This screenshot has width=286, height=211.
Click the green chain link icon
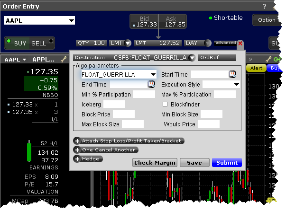tap(277, 59)
